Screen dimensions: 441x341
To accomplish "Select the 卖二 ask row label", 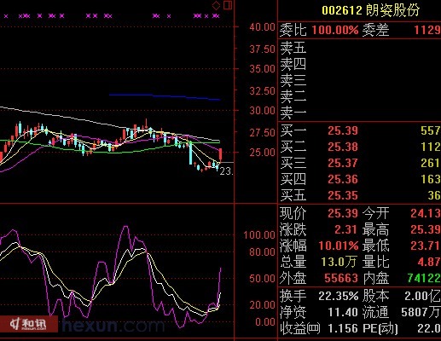I will (293, 96).
